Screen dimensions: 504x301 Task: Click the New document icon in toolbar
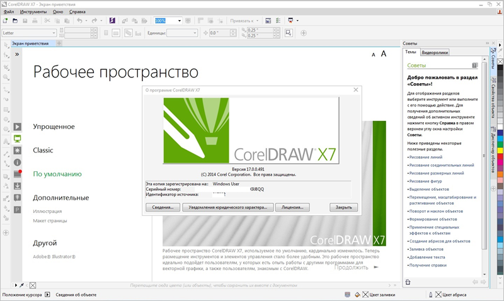(5, 21)
